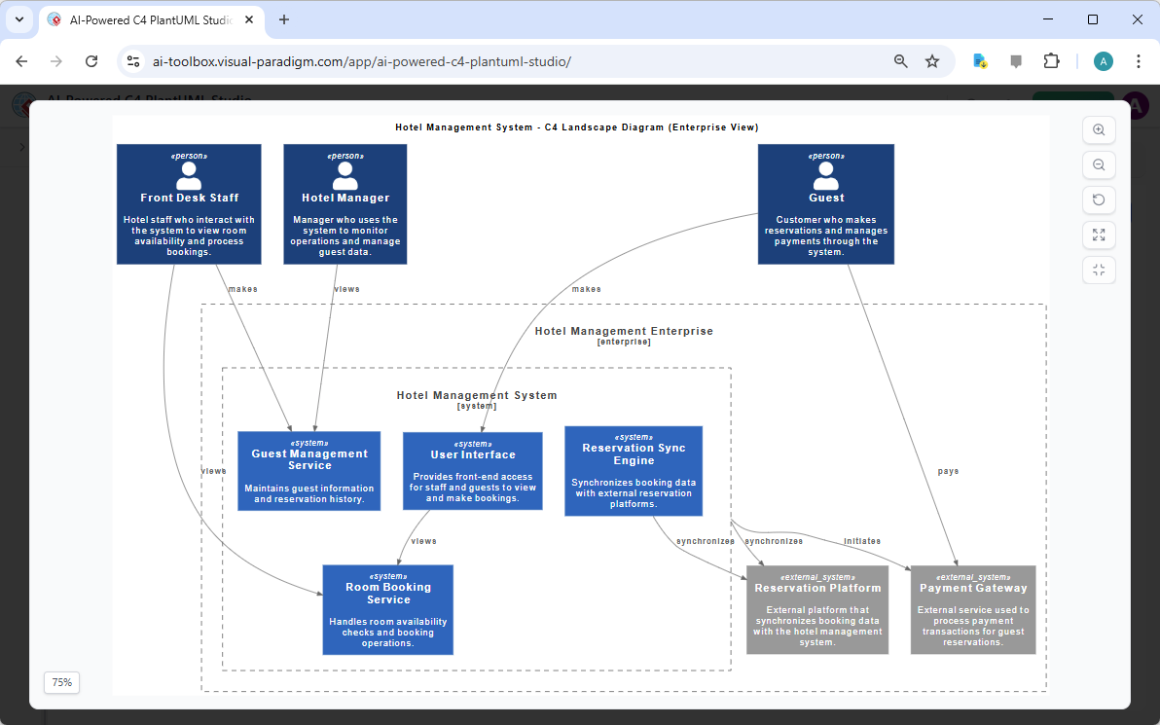Viewport: 1160px width, 725px height.
Task: Open a new browser tab
Action: click(283, 19)
